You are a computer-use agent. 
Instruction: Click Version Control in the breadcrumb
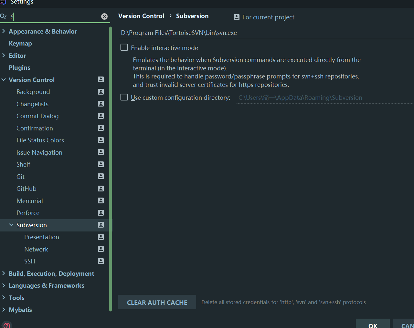pos(141,16)
